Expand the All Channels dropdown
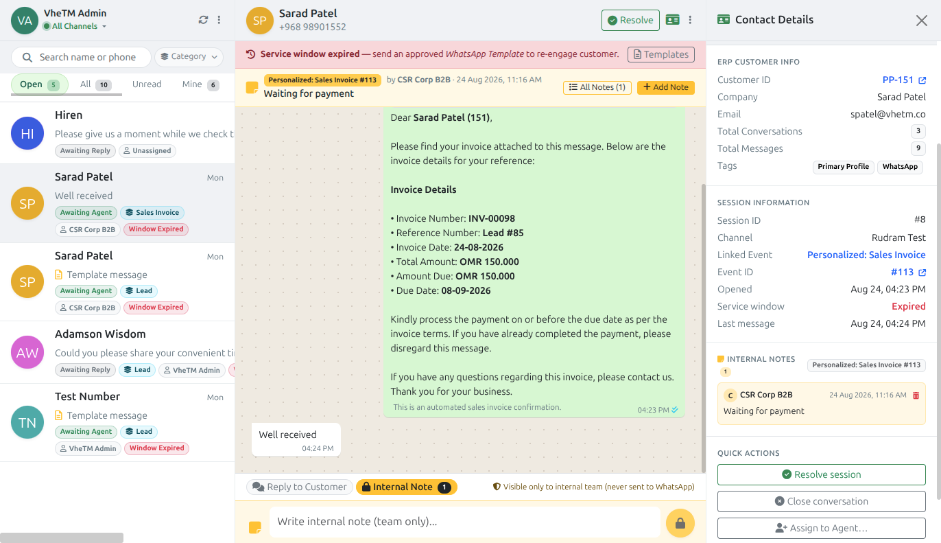The image size is (941, 543). [x=75, y=26]
